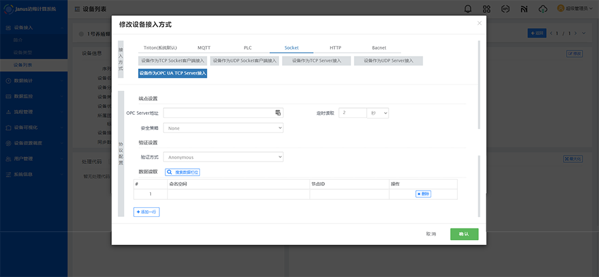Image resolution: width=599 pixels, height=277 pixels.
Task: Select 设备作为TCP Server接入 option
Action: coord(316,61)
